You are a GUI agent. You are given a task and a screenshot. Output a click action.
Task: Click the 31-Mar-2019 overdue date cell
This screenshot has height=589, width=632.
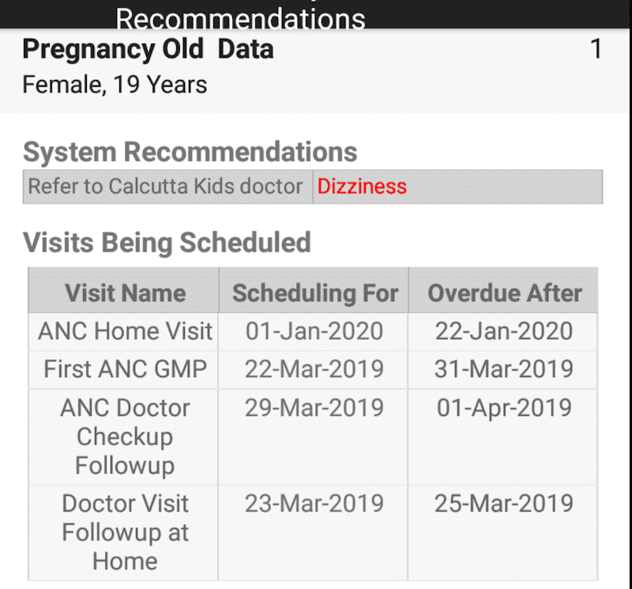[503, 369]
